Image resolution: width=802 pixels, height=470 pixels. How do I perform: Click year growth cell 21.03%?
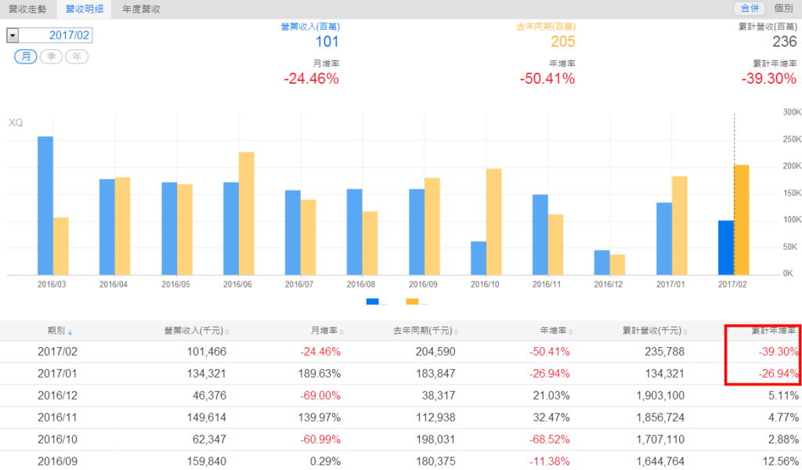tap(551, 396)
